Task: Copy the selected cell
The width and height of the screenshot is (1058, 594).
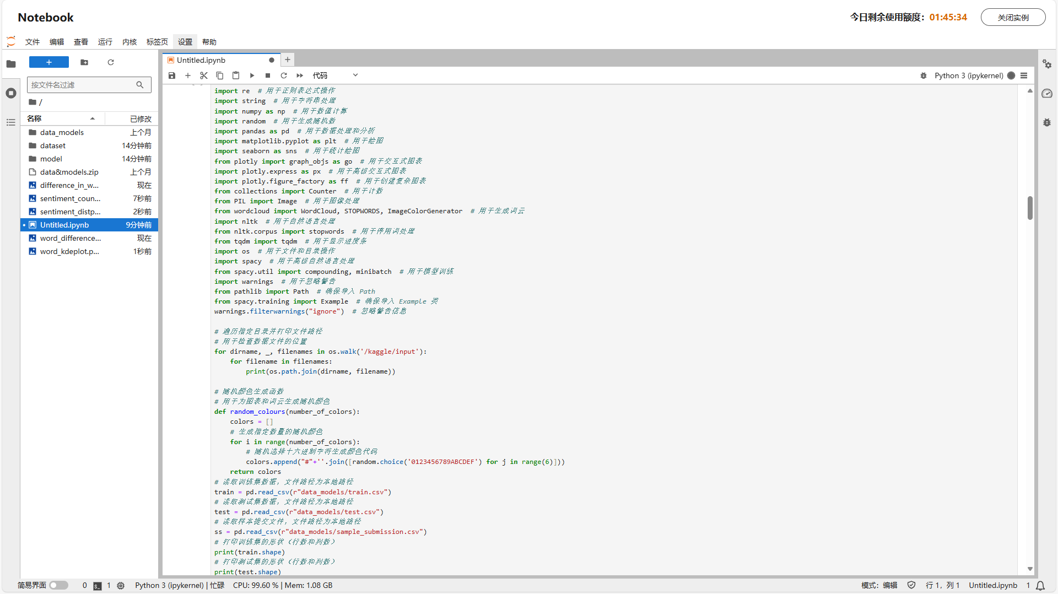Action: pos(220,75)
